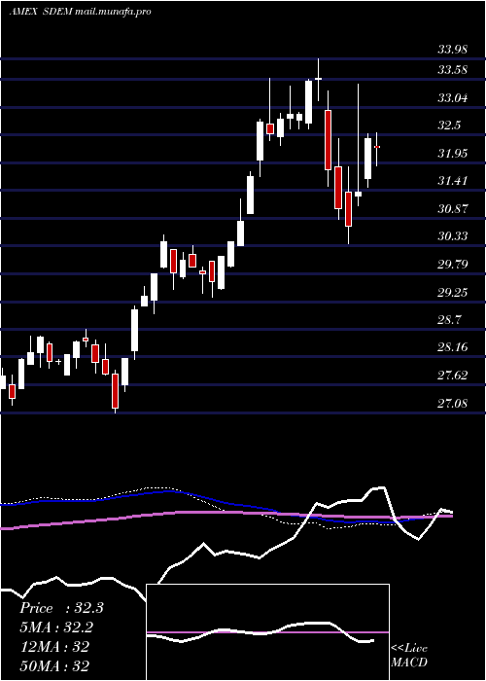This screenshot has width=486, height=681.
Task: Select the 29.25 price level label
Action: (x=453, y=292)
